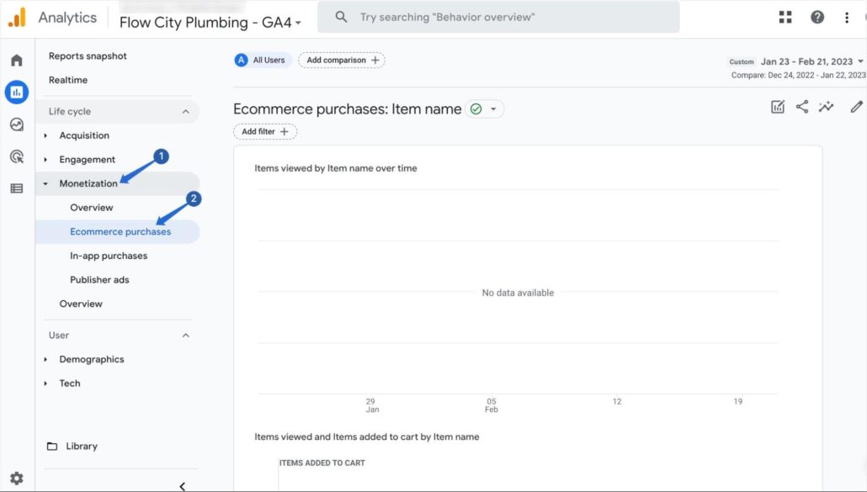This screenshot has height=492, width=867.
Task: Click the search box 'Try searching Behavior overview'
Action: [498, 17]
